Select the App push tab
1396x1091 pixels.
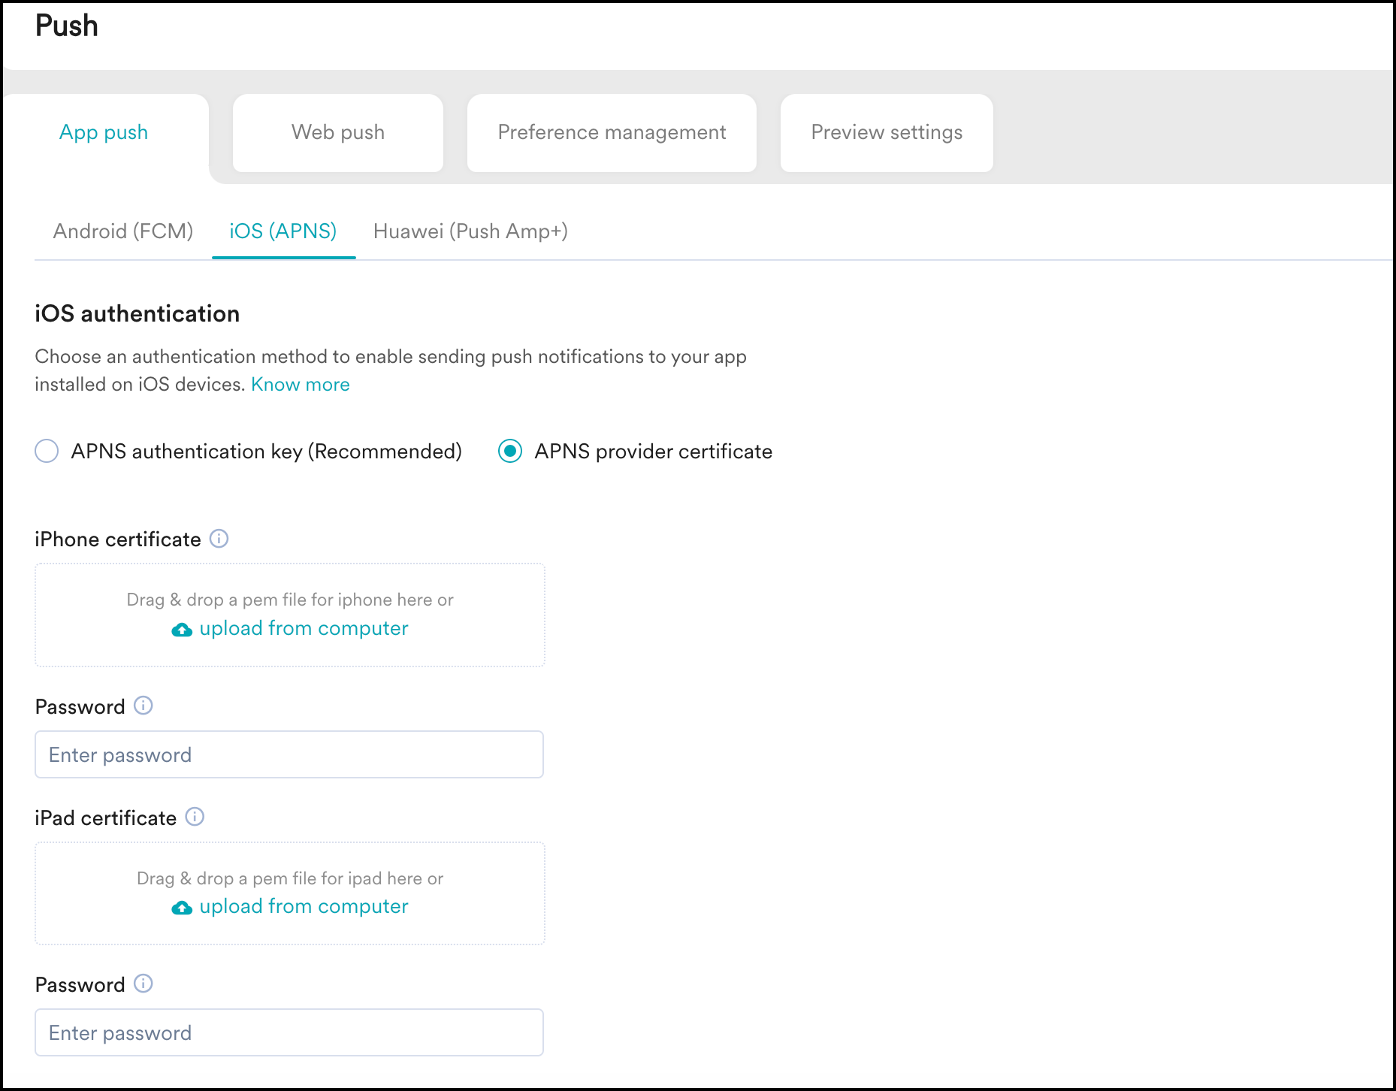pyautogui.click(x=104, y=132)
